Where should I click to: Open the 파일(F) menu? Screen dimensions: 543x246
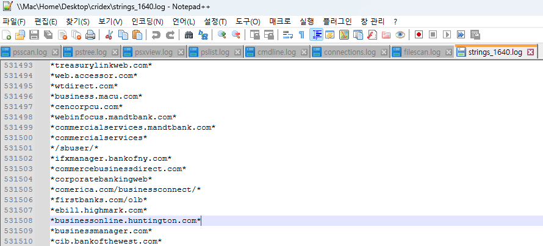[x=14, y=22]
